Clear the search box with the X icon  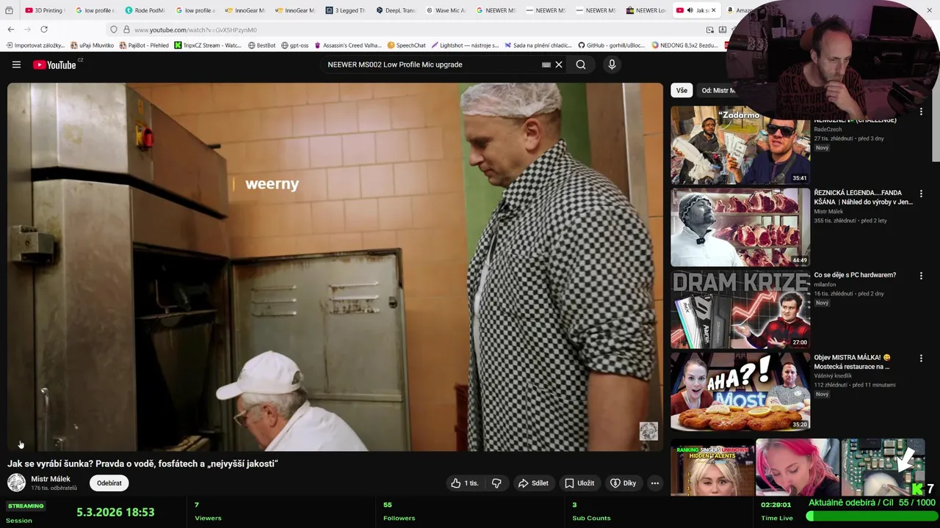[x=559, y=65]
